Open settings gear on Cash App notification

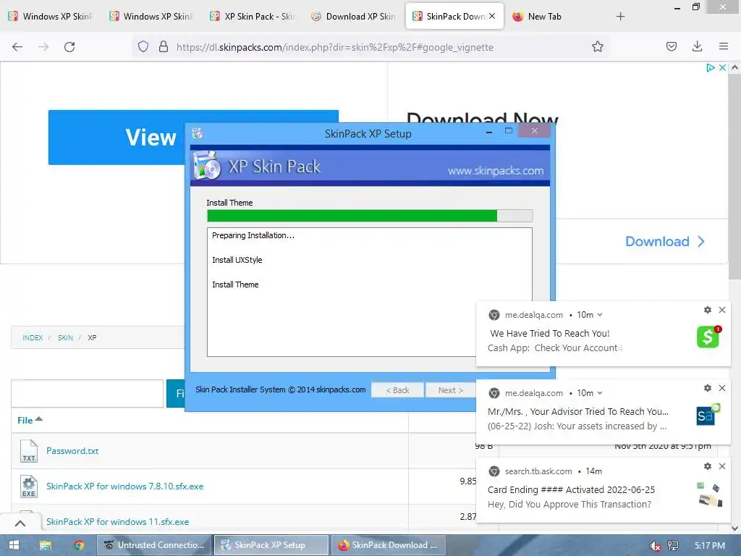708,310
